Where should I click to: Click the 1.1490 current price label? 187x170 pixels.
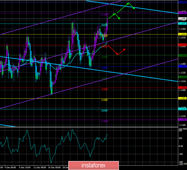(182, 19)
